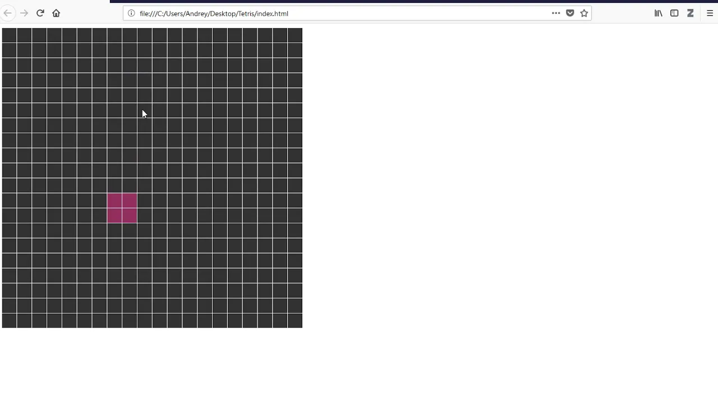Go forward to the next page
This screenshot has height=403, width=718.
coord(24,13)
